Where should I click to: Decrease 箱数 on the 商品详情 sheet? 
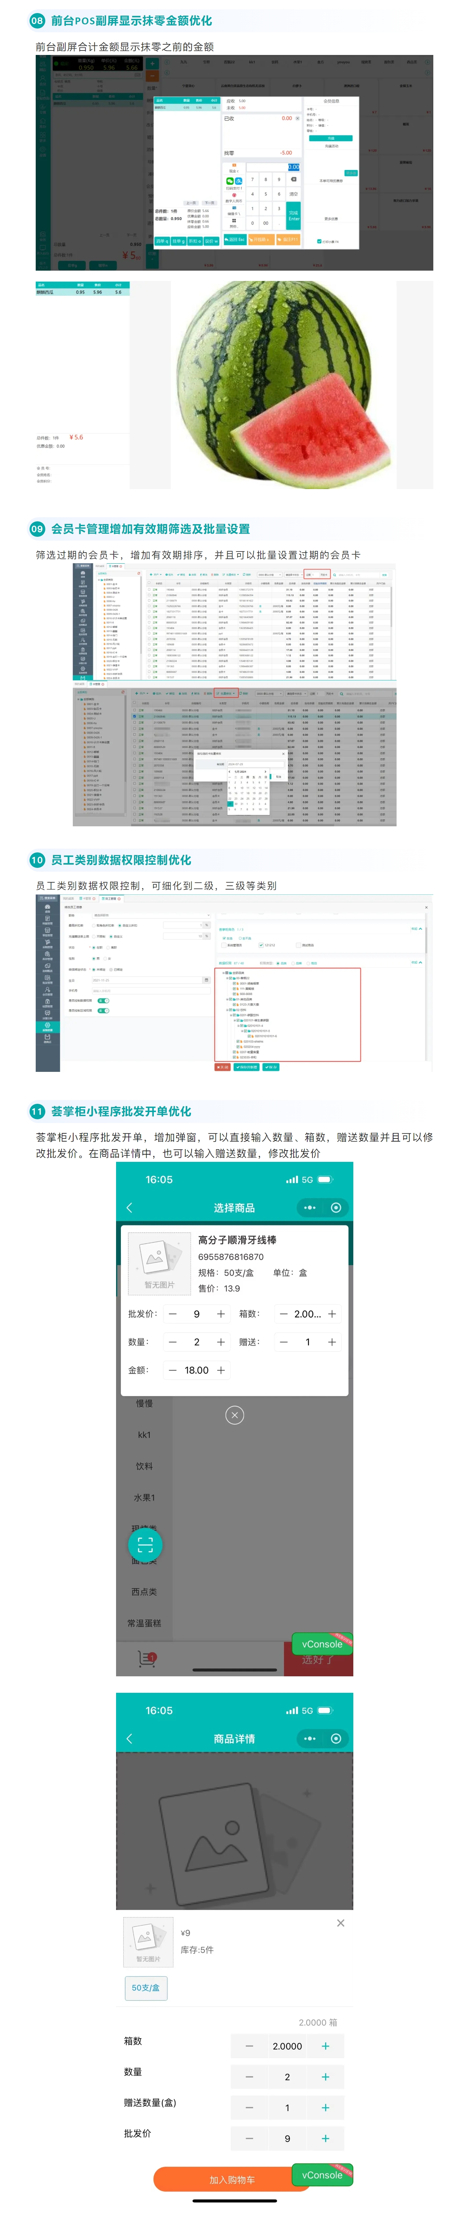click(249, 2046)
